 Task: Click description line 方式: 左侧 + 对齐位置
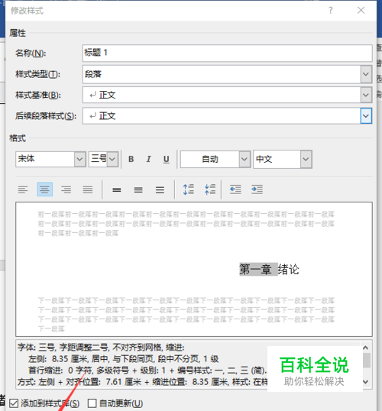142,382
